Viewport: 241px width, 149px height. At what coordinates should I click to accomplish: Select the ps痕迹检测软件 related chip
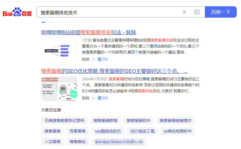pyautogui.click(x=177, y=131)
